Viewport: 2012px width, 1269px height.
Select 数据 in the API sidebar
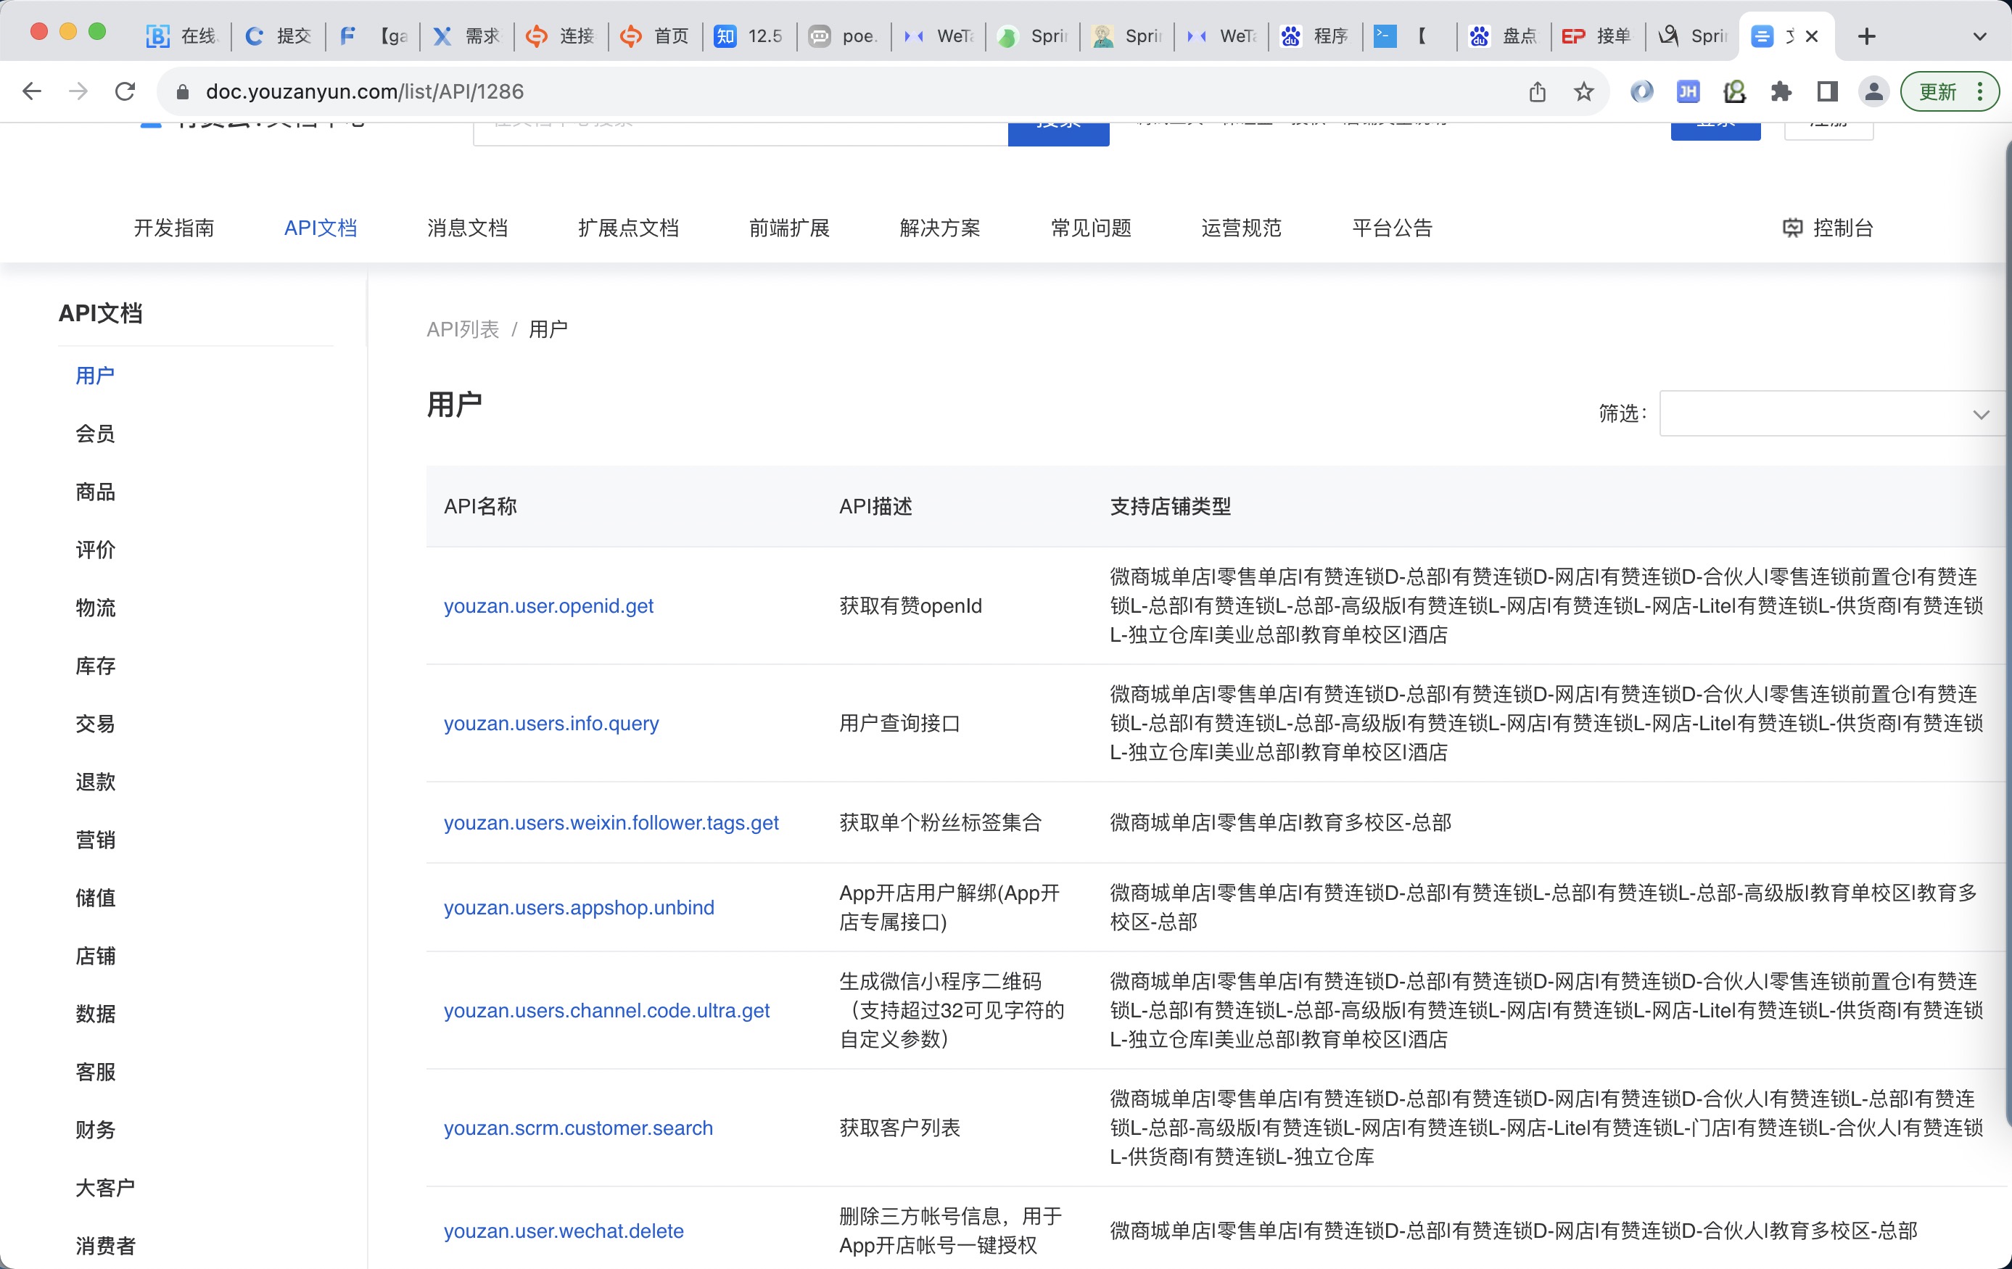click(x=95, y=1013)
